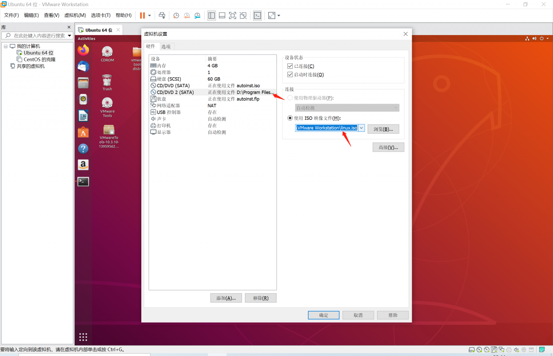Launch Firefox from the Ubuntu dock
The width and height of the screenshot is (553, 356).
click(x=83, y=50)
